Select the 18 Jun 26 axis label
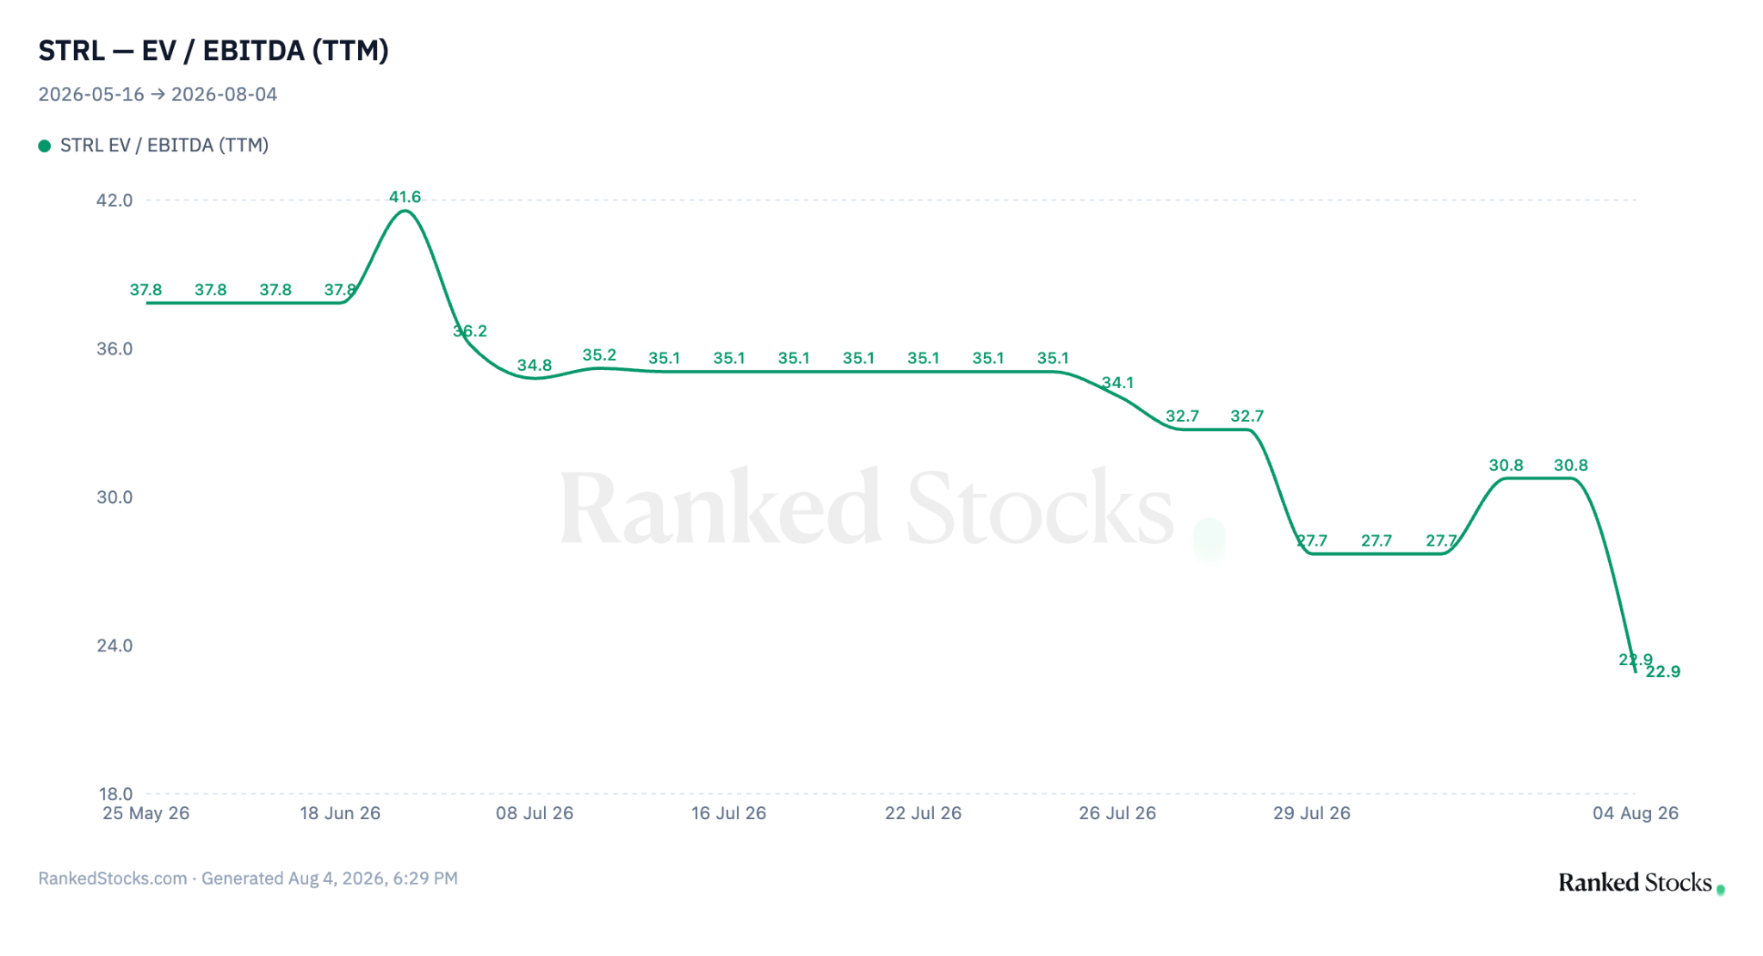The height and width of the screenshot is (956, 1763). tap(340, 813)
